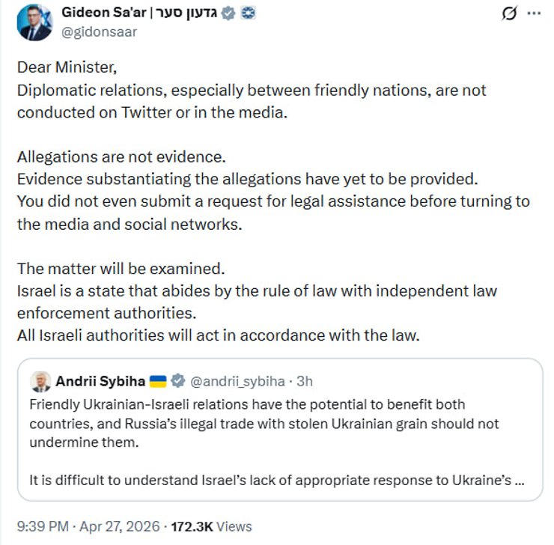This screenshot has height=545, width=554.
Task: Click the verified badge next to Andrii Sybiha
Action: tap(177, 381)
